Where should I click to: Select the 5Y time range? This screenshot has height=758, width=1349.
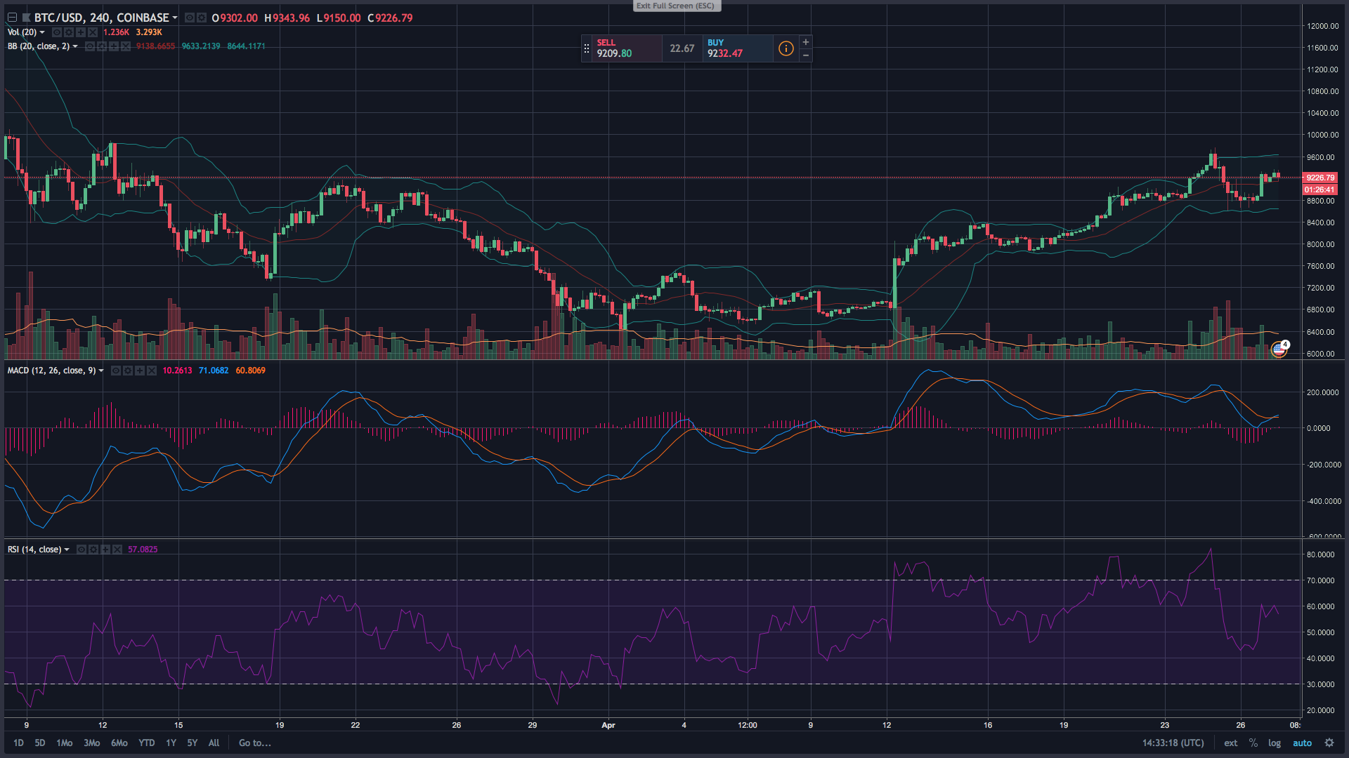pyautogui.click(x=192, y=743)
